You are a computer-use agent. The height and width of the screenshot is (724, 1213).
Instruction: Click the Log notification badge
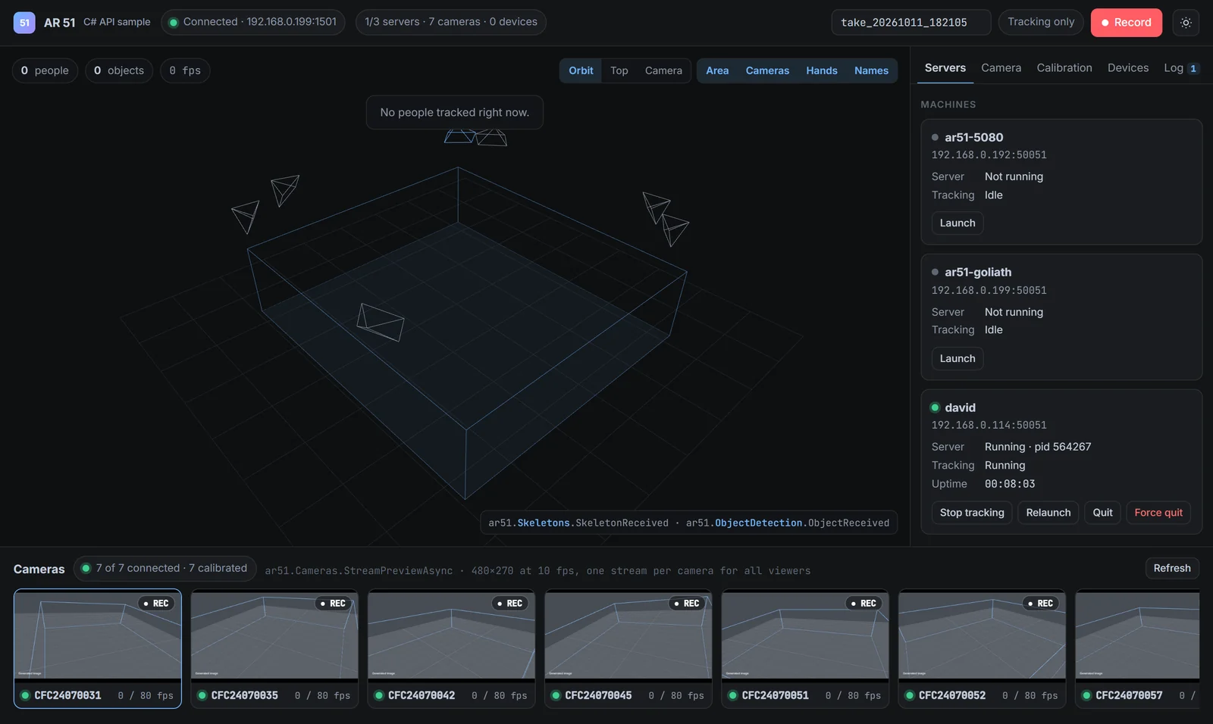pyautogui.click(x=1193, y=68)
